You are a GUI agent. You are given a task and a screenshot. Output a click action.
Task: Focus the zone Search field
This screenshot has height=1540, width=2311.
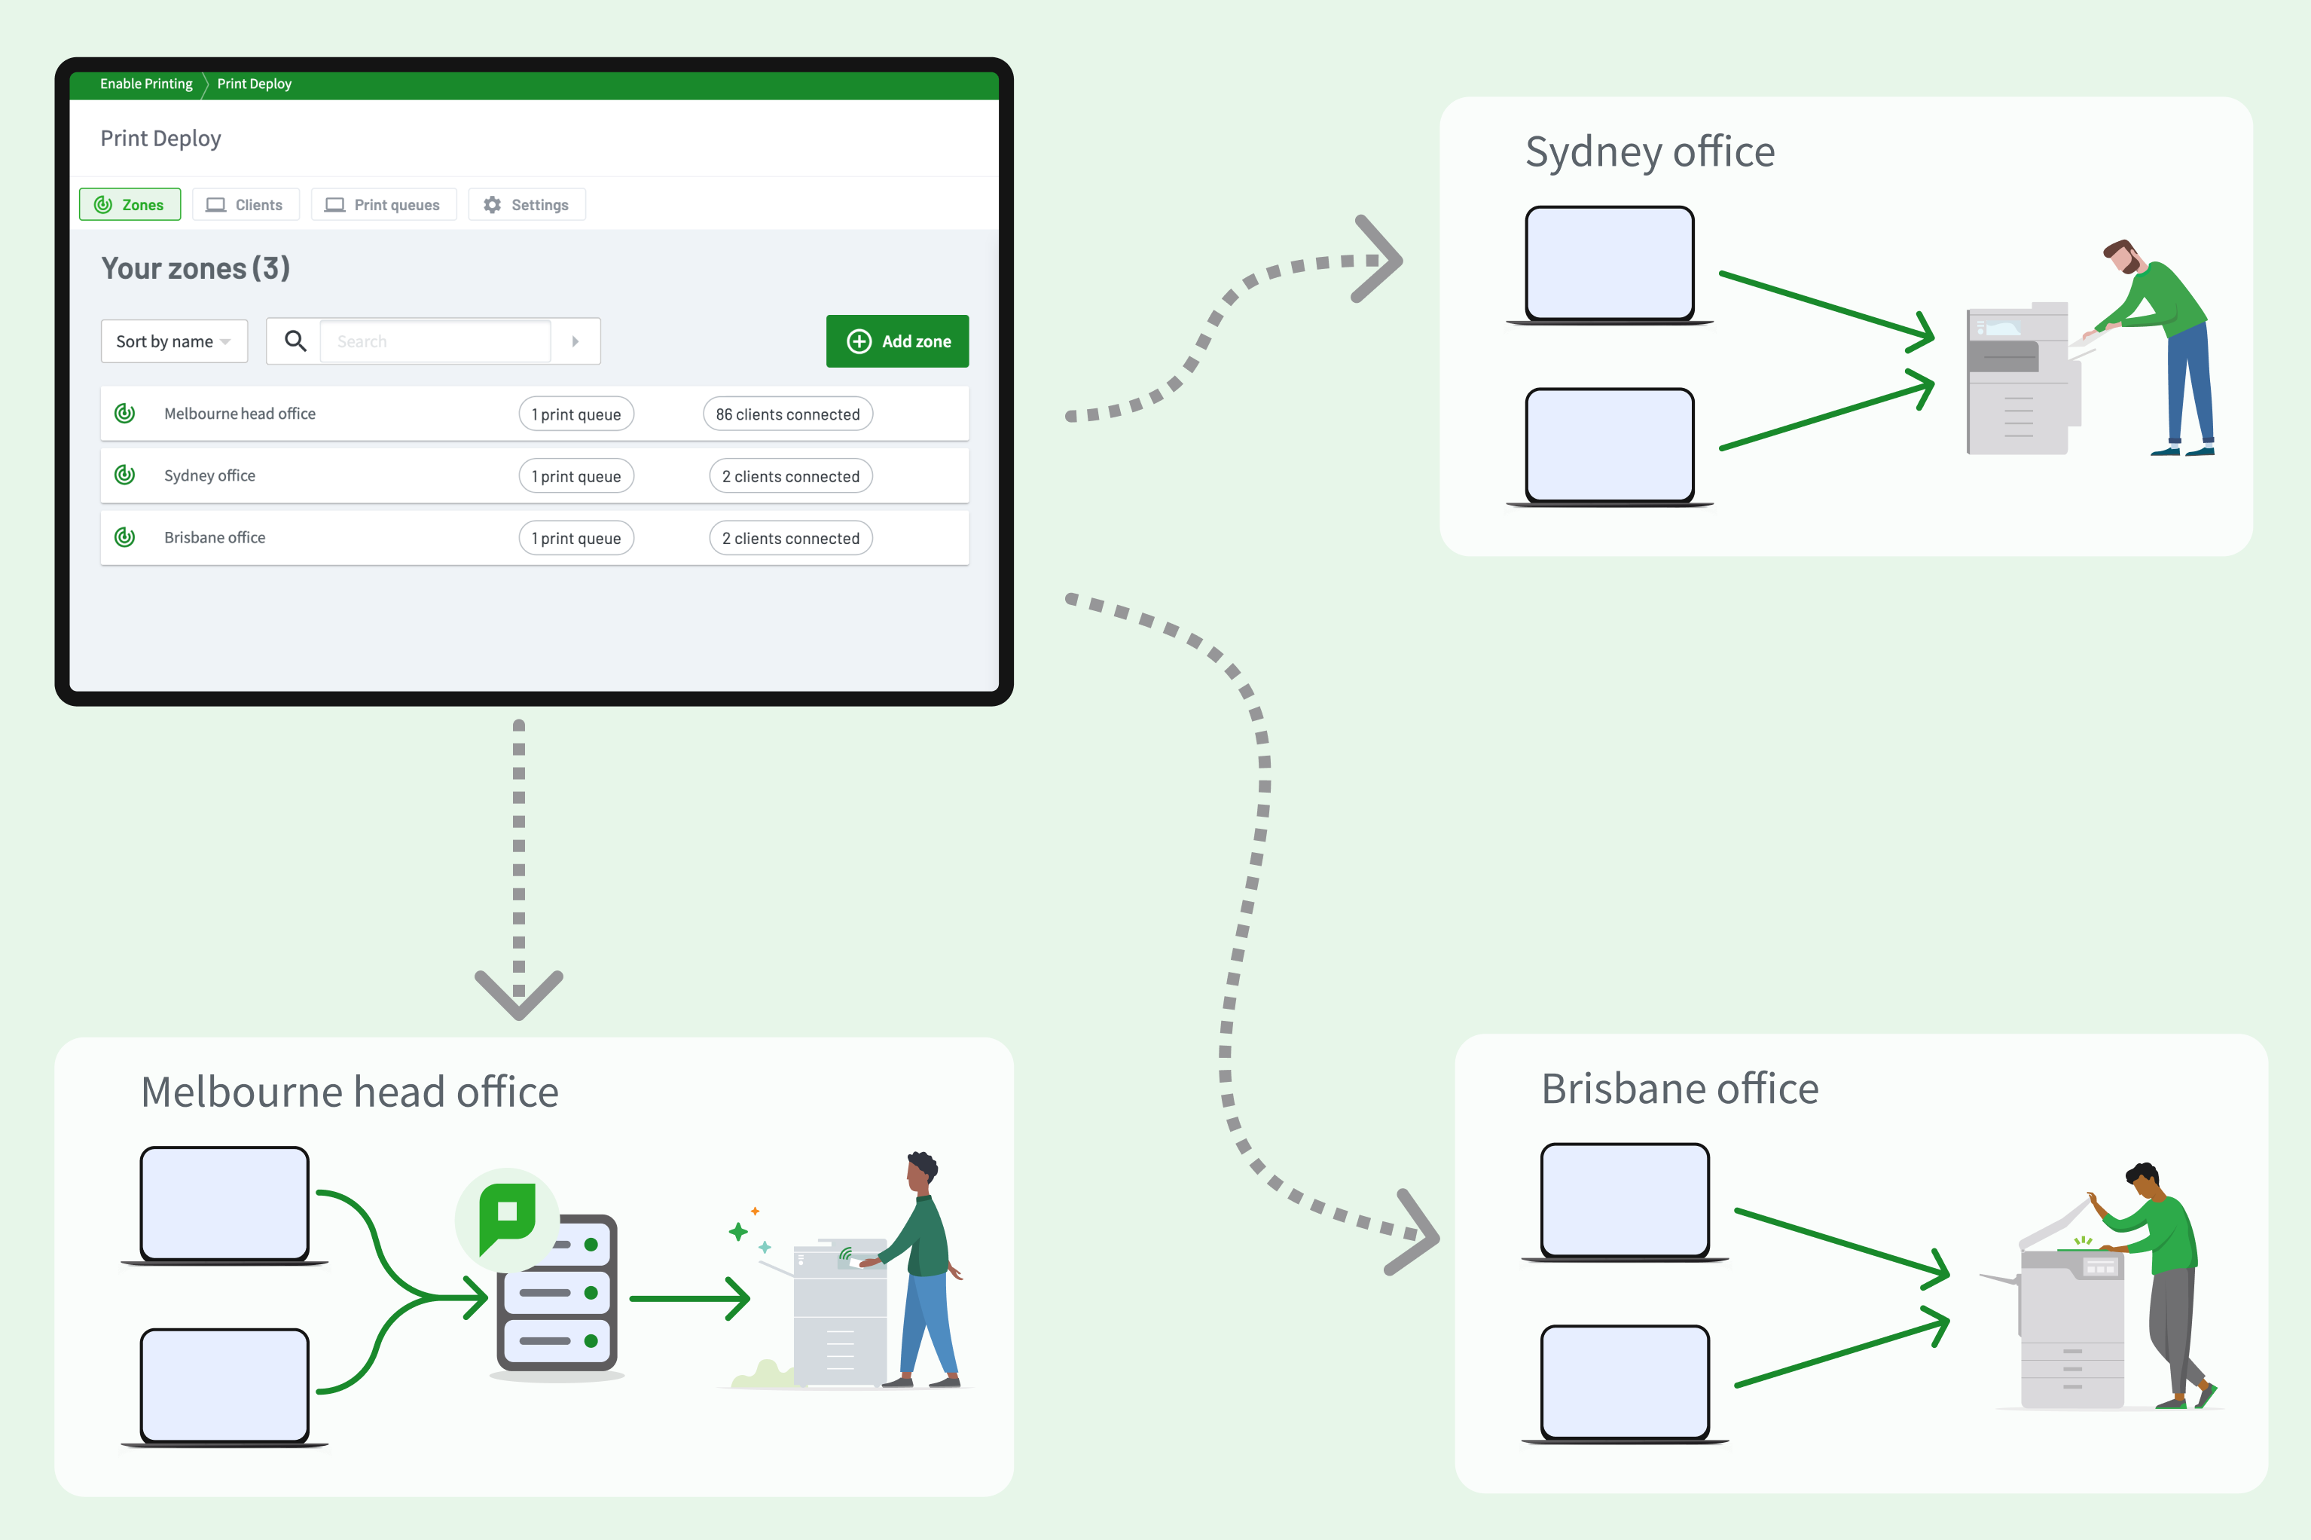click(436, 341)
